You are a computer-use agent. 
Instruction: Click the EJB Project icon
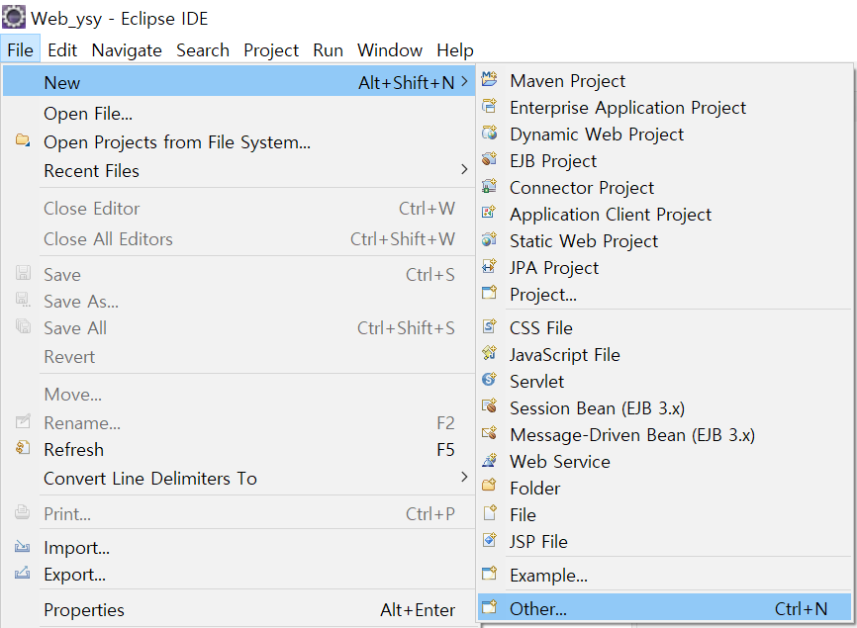click(489, 159)
